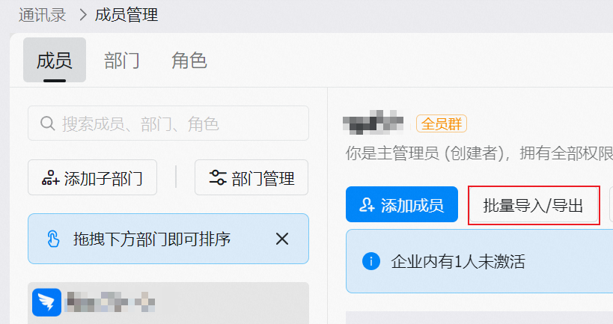Open 批量导入/导出 menu button
The width and height of the screenshot is (613, 324).
pos(533,205)
